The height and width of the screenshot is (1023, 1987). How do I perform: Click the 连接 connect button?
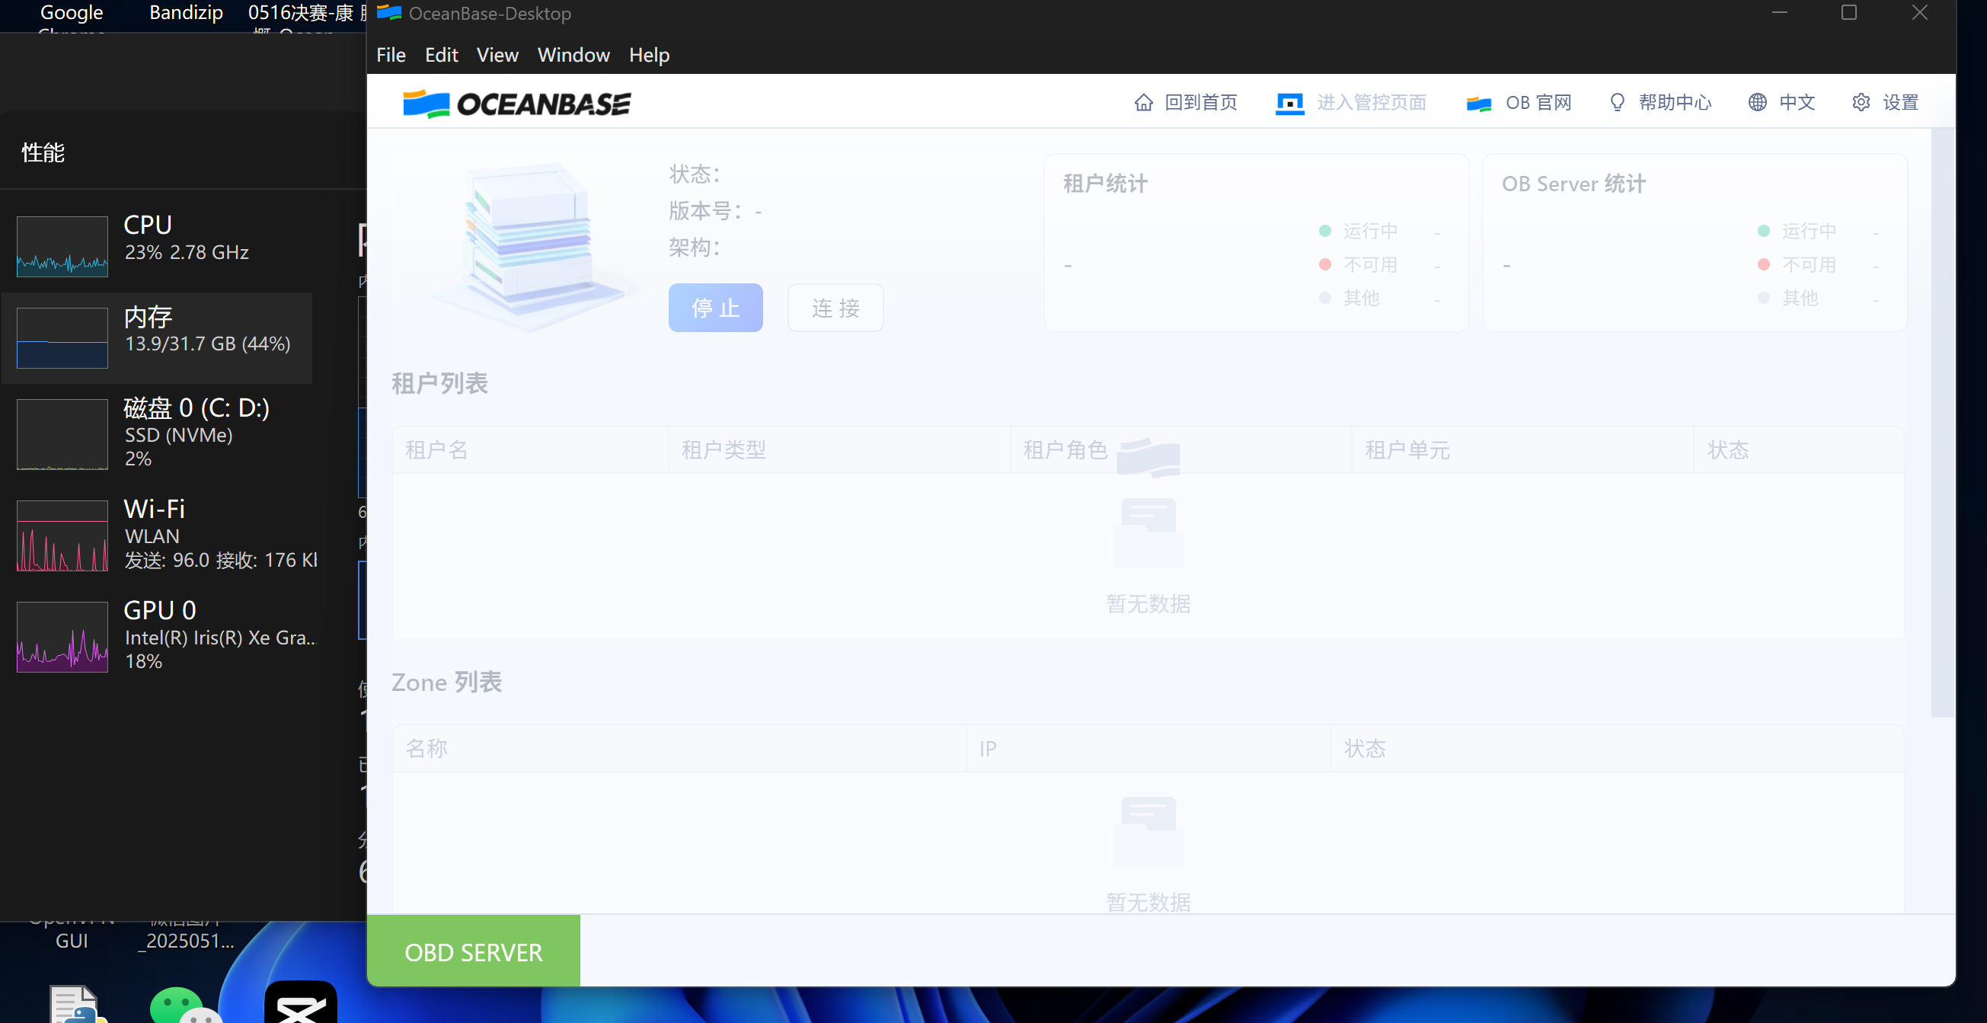(x=835, y=307)
